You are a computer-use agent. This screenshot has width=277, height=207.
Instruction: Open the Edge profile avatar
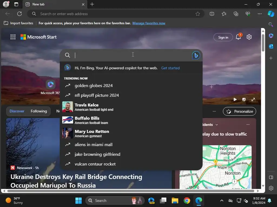tap(6, 4)
